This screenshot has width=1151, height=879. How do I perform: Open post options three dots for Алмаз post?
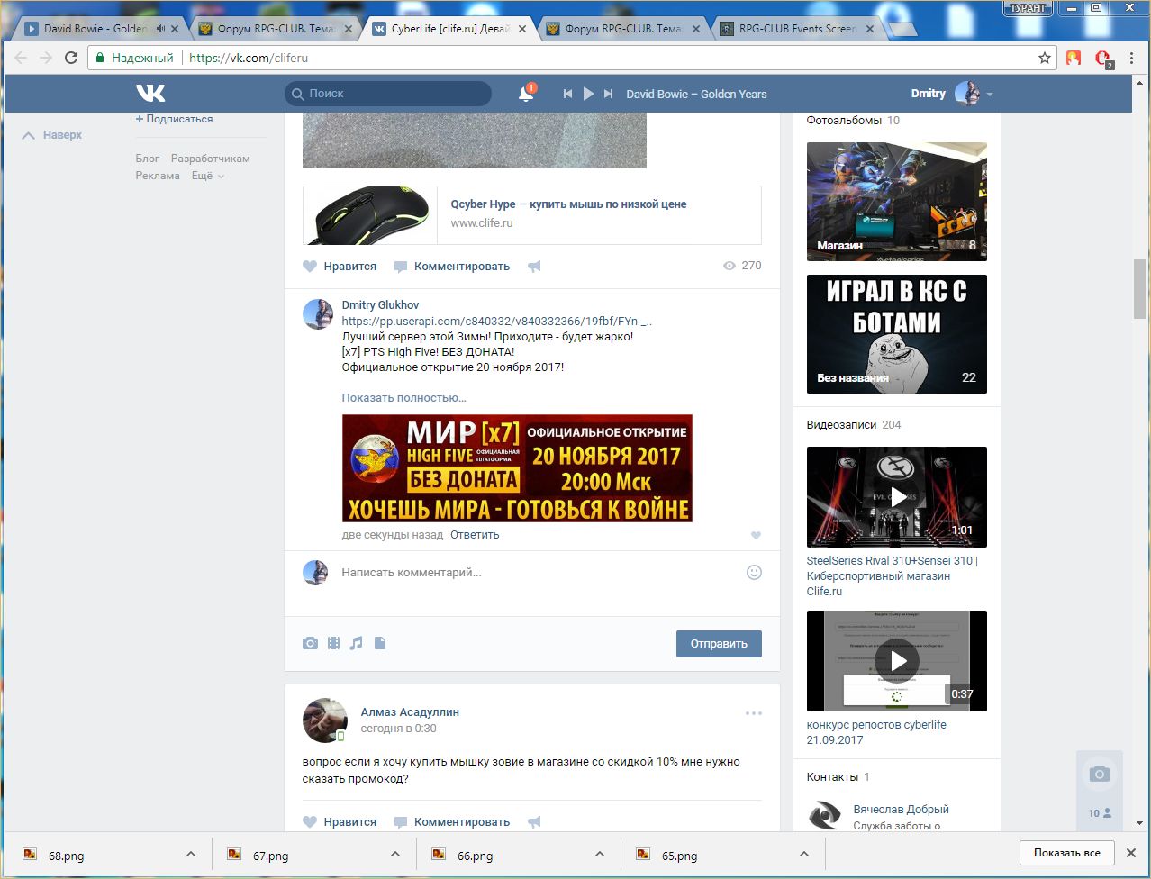[x=754, y=713]
